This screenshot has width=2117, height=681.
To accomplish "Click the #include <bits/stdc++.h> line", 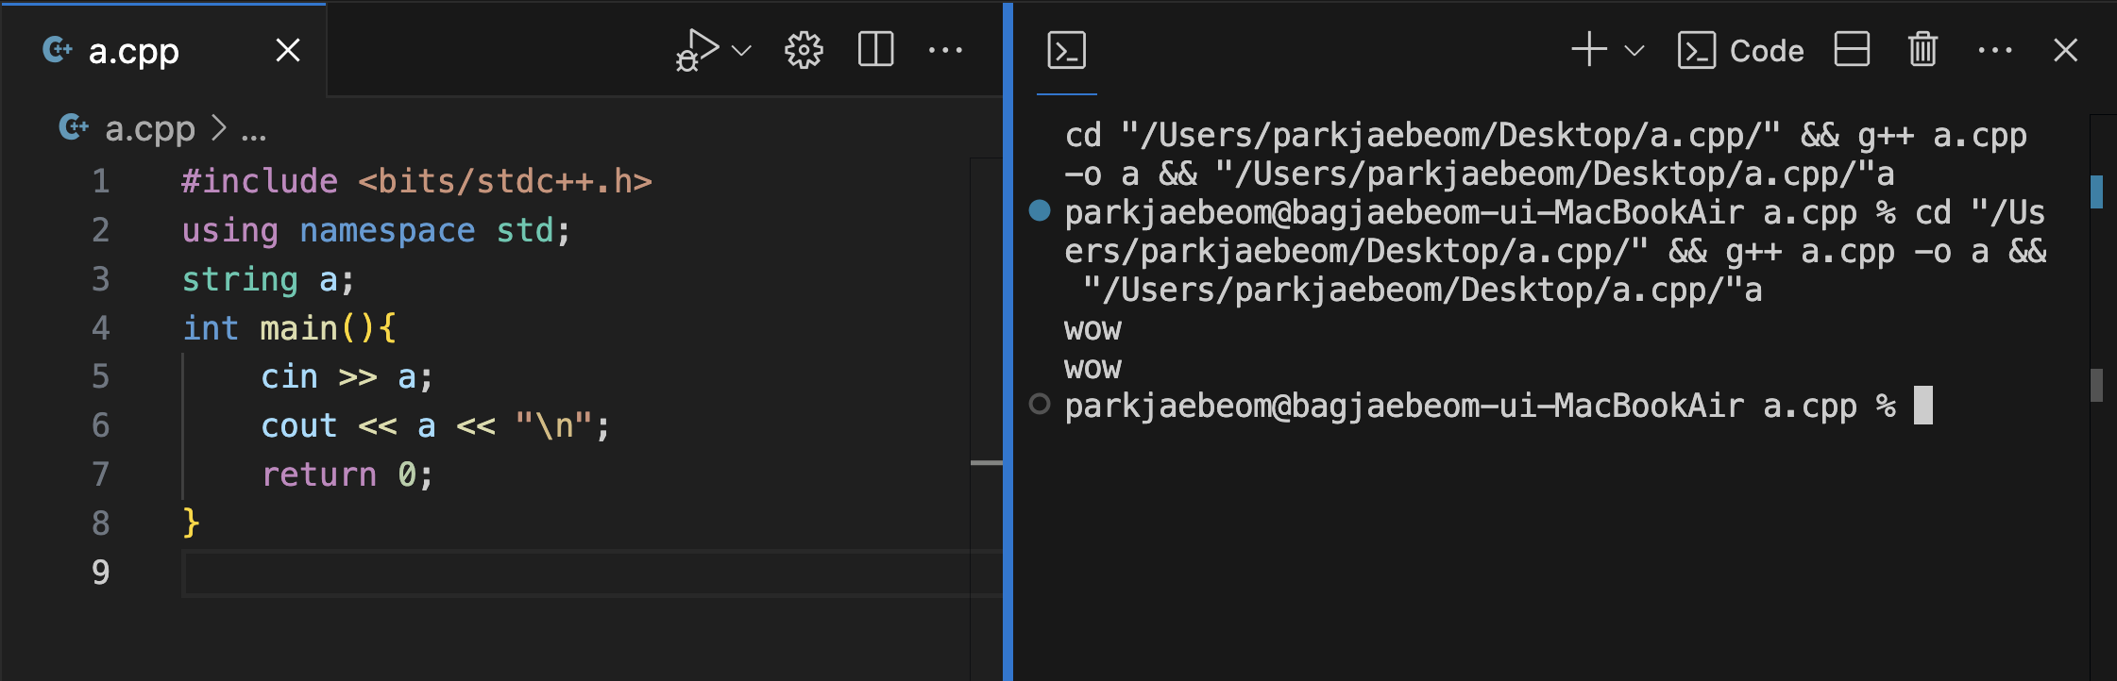I will (x=416, y=181).
